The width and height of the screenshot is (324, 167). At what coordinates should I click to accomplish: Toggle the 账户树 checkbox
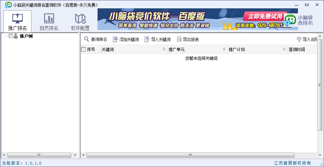11,36
